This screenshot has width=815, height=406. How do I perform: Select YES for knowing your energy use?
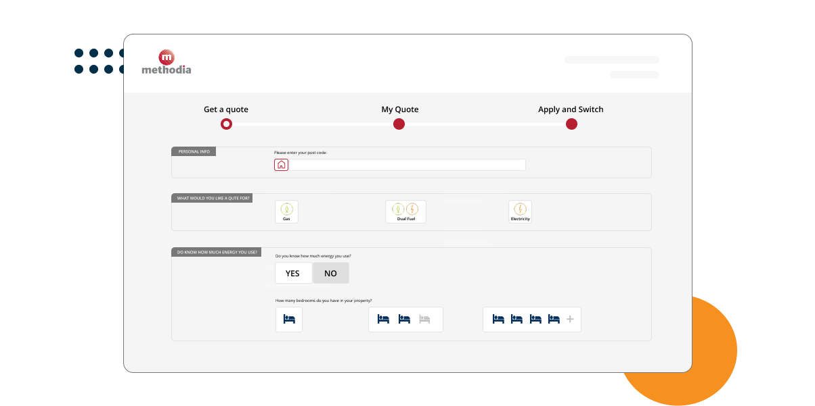click(x=293, y=273)
